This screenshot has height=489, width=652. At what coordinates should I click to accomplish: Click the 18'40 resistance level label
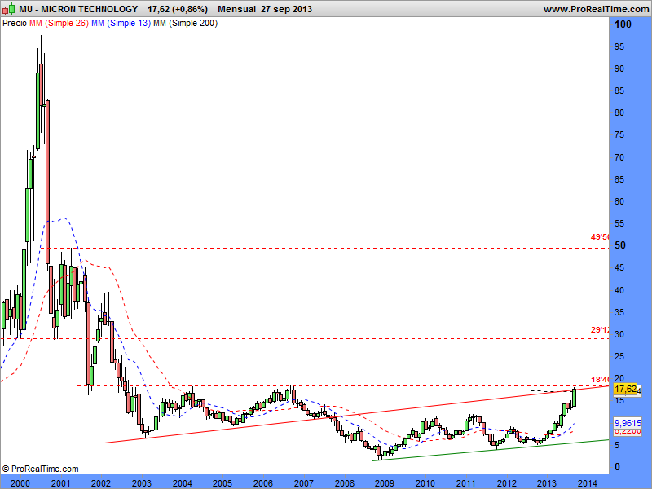pos(600,379)
